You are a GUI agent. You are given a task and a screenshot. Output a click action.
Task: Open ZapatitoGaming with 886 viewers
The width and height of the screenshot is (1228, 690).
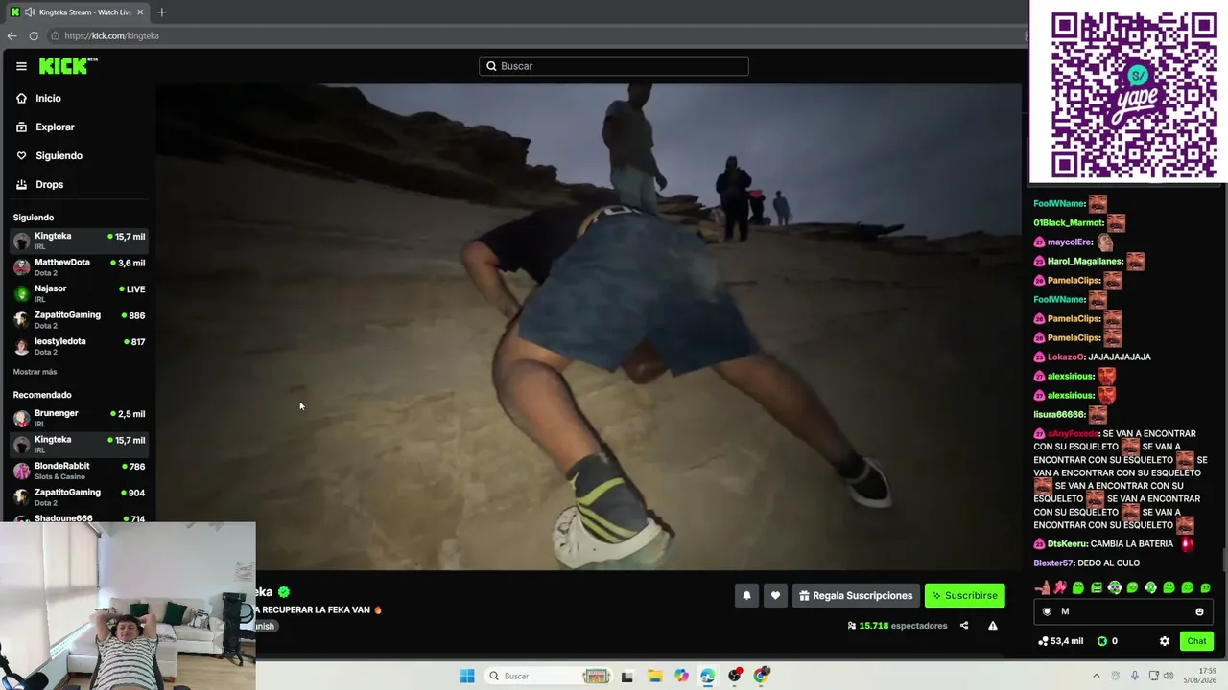(80, 319)
